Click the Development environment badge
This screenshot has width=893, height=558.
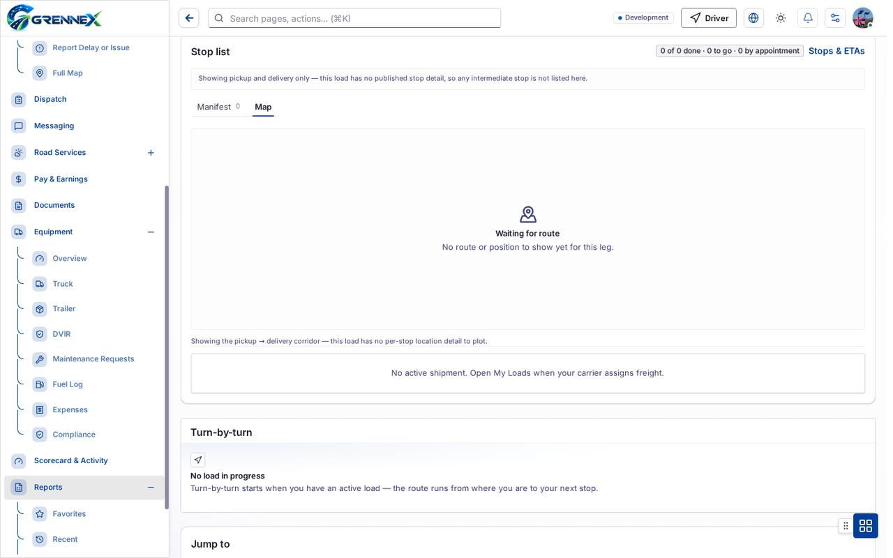pyautogui.click(x=643, y=17)
